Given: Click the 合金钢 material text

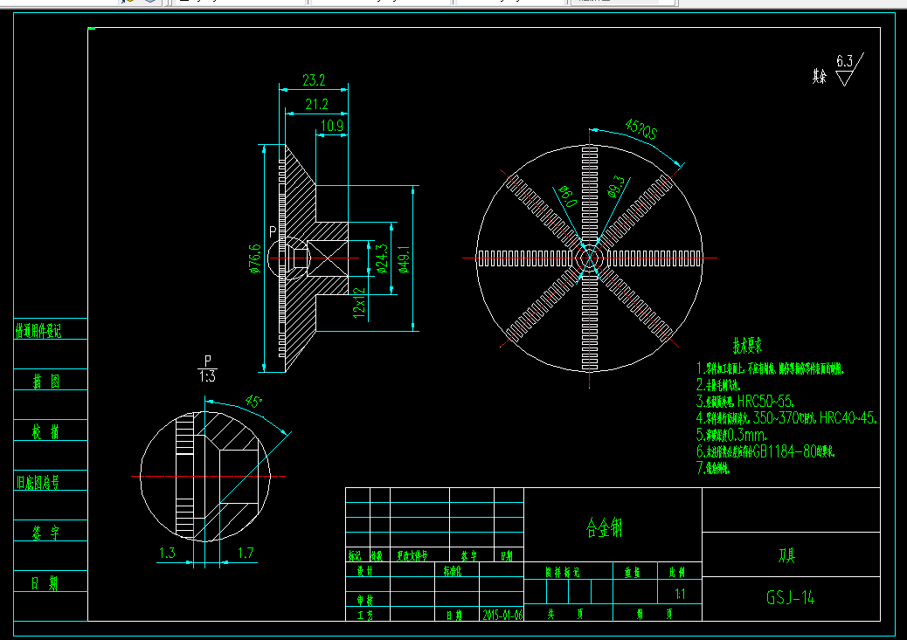Looking at the screenshot, I should tap(604, 528).
